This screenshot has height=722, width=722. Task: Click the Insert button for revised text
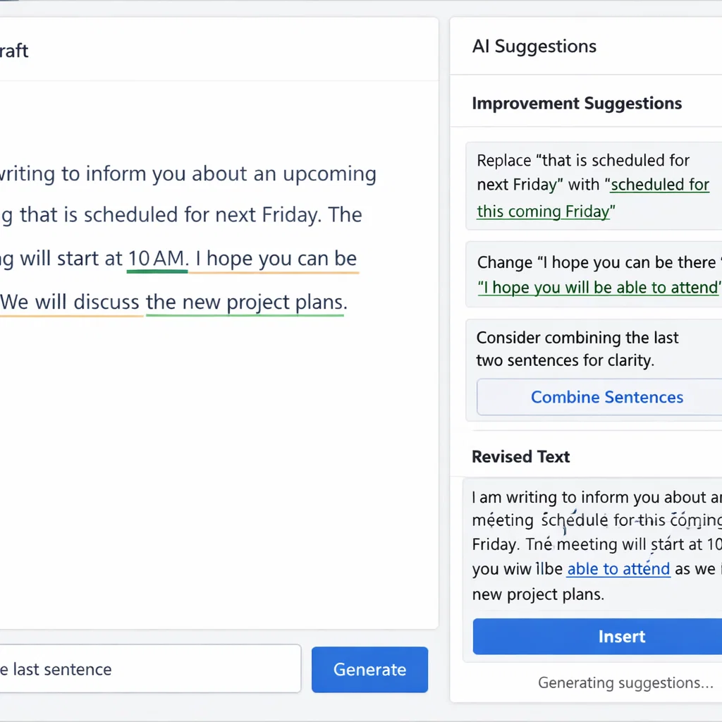tap(621, 636)
